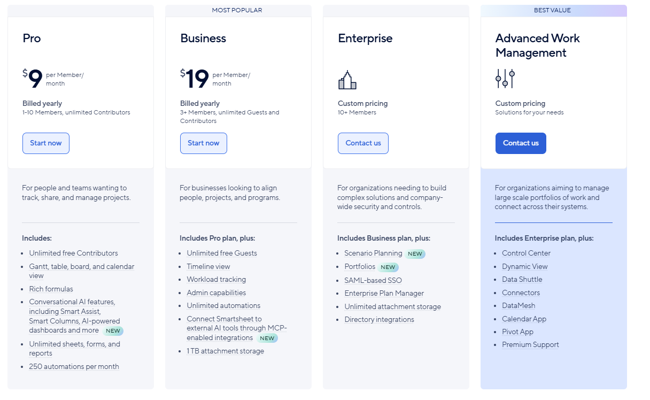650x400 pixels.
Task: Open Connect Smartsheet to external AI tools link
Action: [237, 328]
